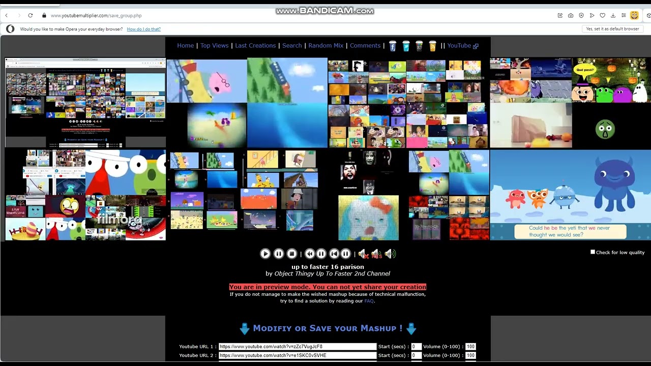
Task: Click the last pause button before speakers
Action: click(346, 254)
